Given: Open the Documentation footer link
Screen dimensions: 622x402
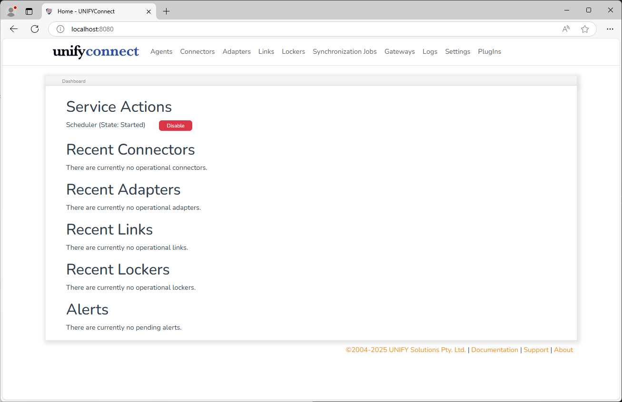Looking at the screenshot, I should (x=494, y=350).
